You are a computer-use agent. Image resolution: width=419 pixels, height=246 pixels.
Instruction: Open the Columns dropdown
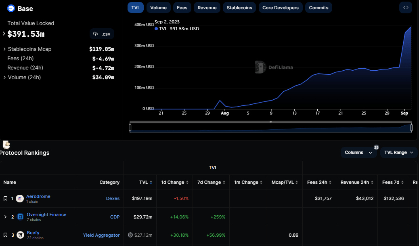(359, 152)
